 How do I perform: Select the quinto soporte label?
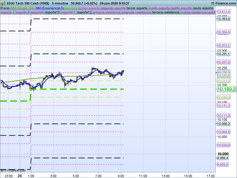pos(182,8)
